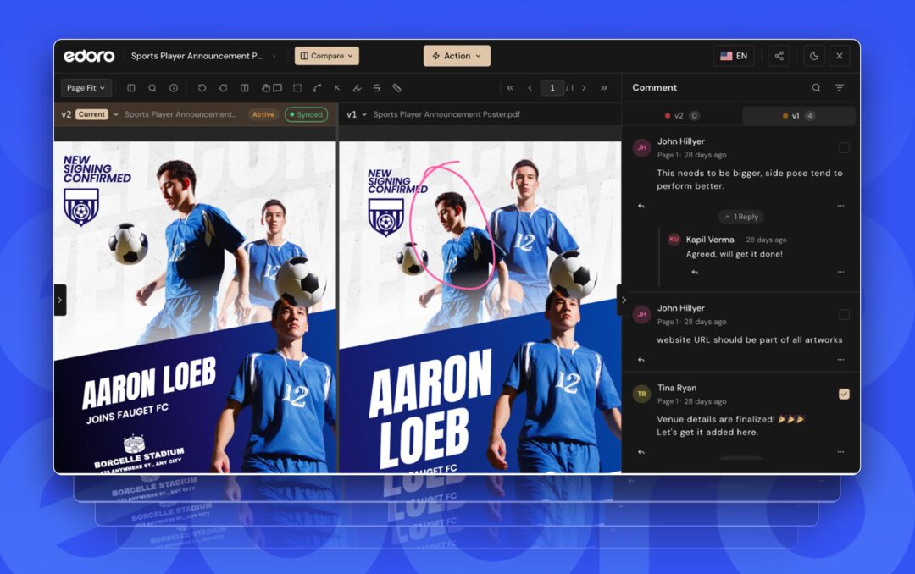
Task: Jump to the first page
Action: point(510,88)
